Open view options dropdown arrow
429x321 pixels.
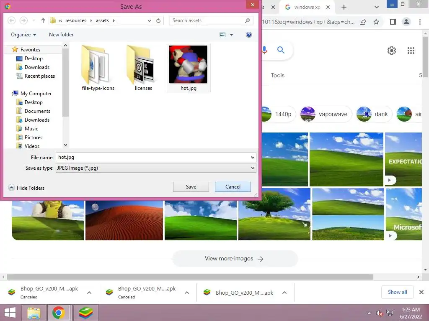231,35
